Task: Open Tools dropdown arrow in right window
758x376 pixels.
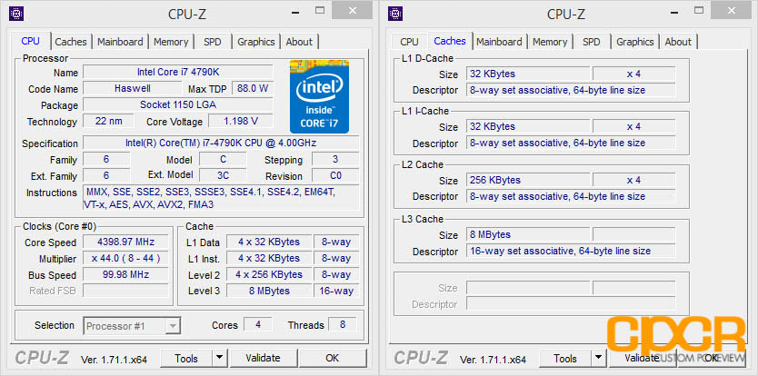Action: (x=598, y=358)
